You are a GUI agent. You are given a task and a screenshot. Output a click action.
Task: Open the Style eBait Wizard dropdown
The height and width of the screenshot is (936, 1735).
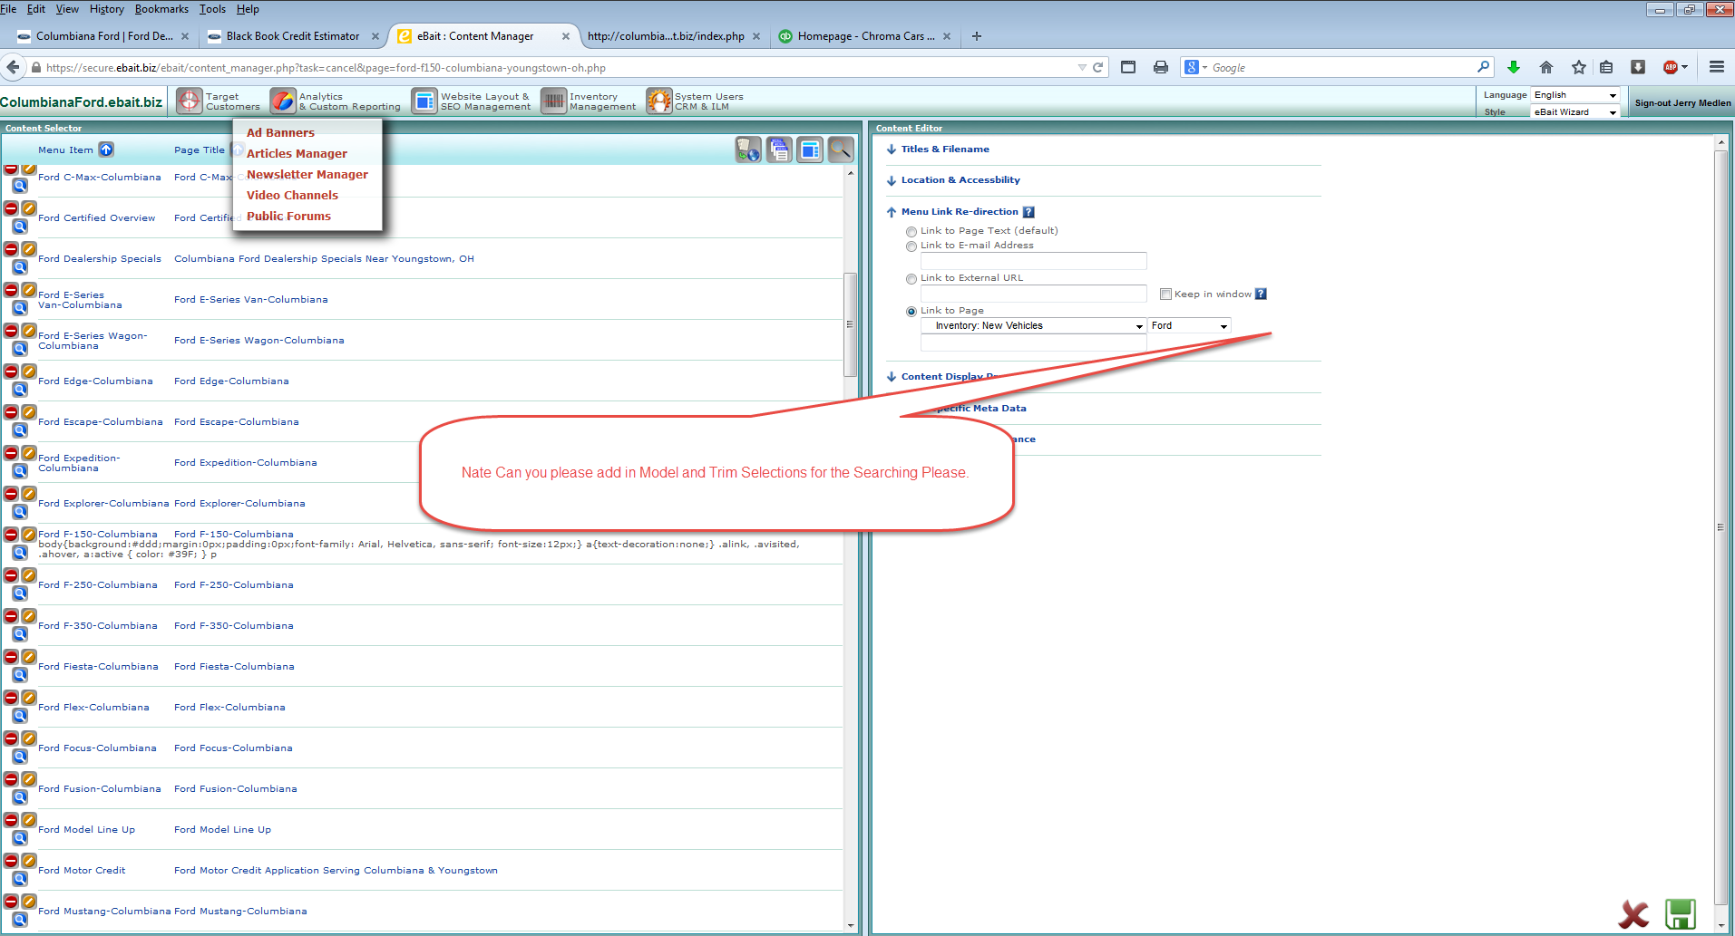coord(1575,112)
